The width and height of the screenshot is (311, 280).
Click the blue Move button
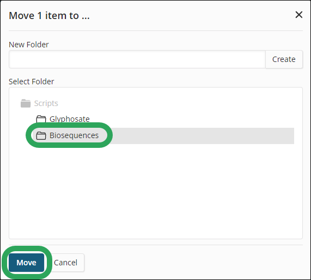tap(26, 263)
